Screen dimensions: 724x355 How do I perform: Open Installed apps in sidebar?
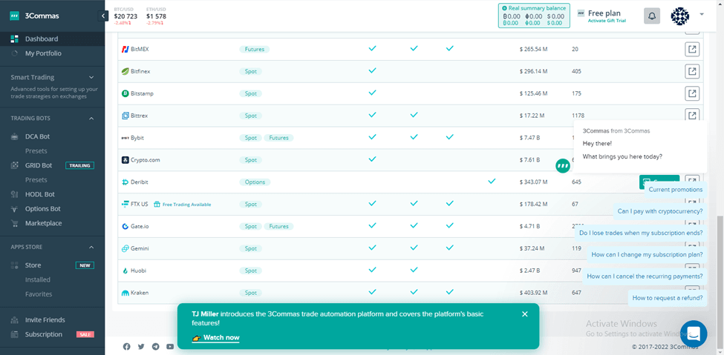click(38, 279)
